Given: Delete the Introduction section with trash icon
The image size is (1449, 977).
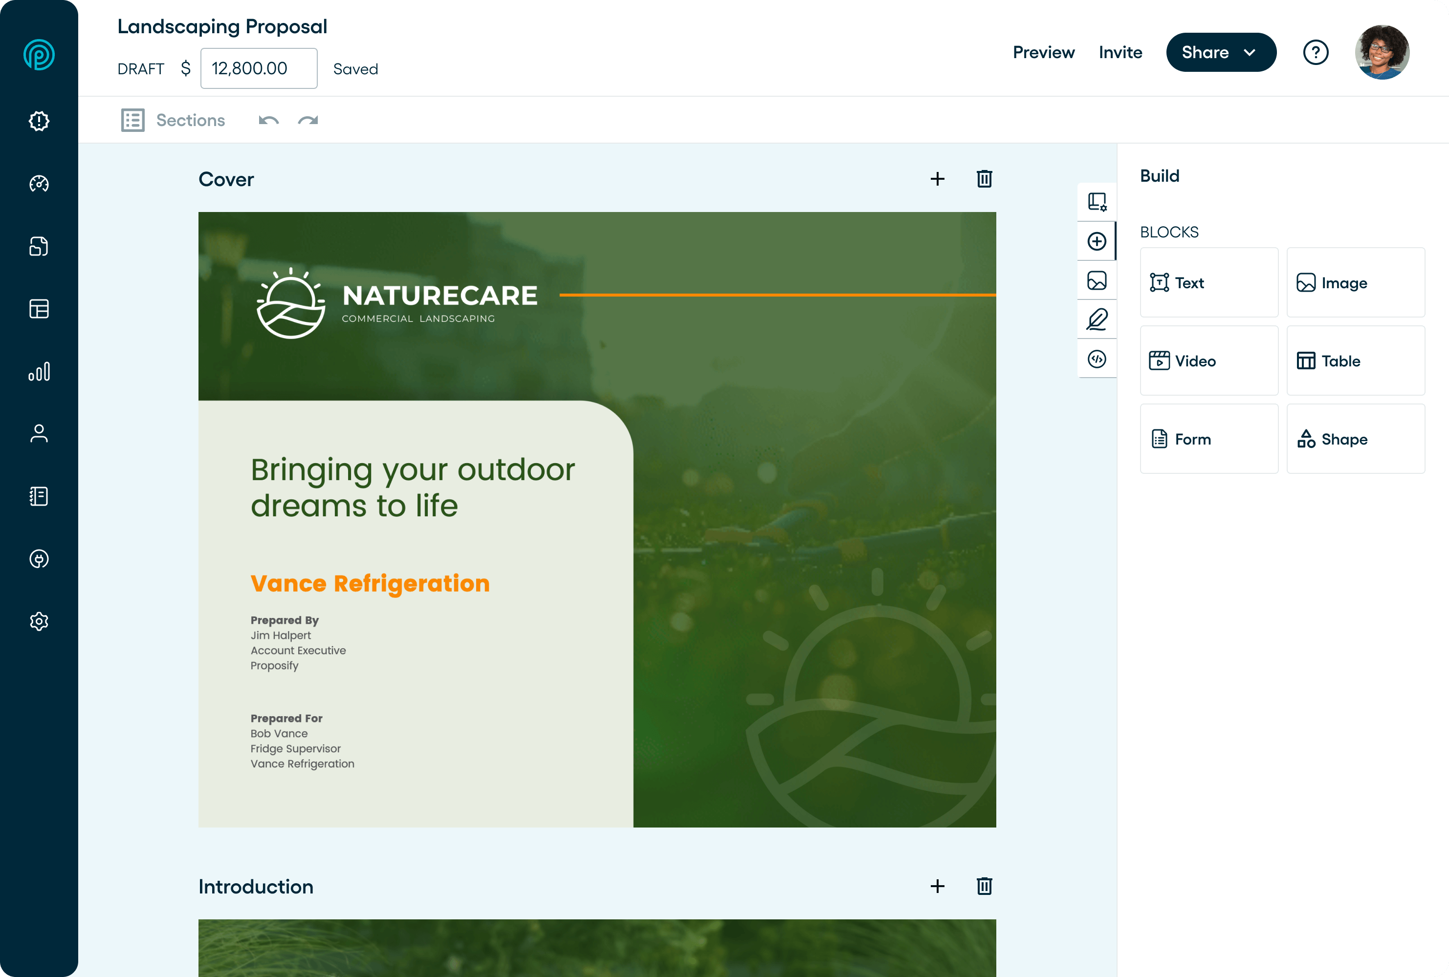Looking at the screenshot, I should pos(984,886).
